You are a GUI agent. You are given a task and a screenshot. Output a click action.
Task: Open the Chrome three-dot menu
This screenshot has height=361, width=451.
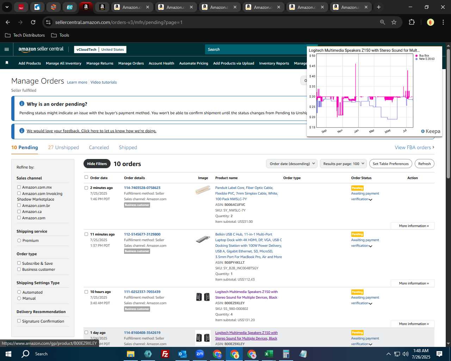[443, 22]
